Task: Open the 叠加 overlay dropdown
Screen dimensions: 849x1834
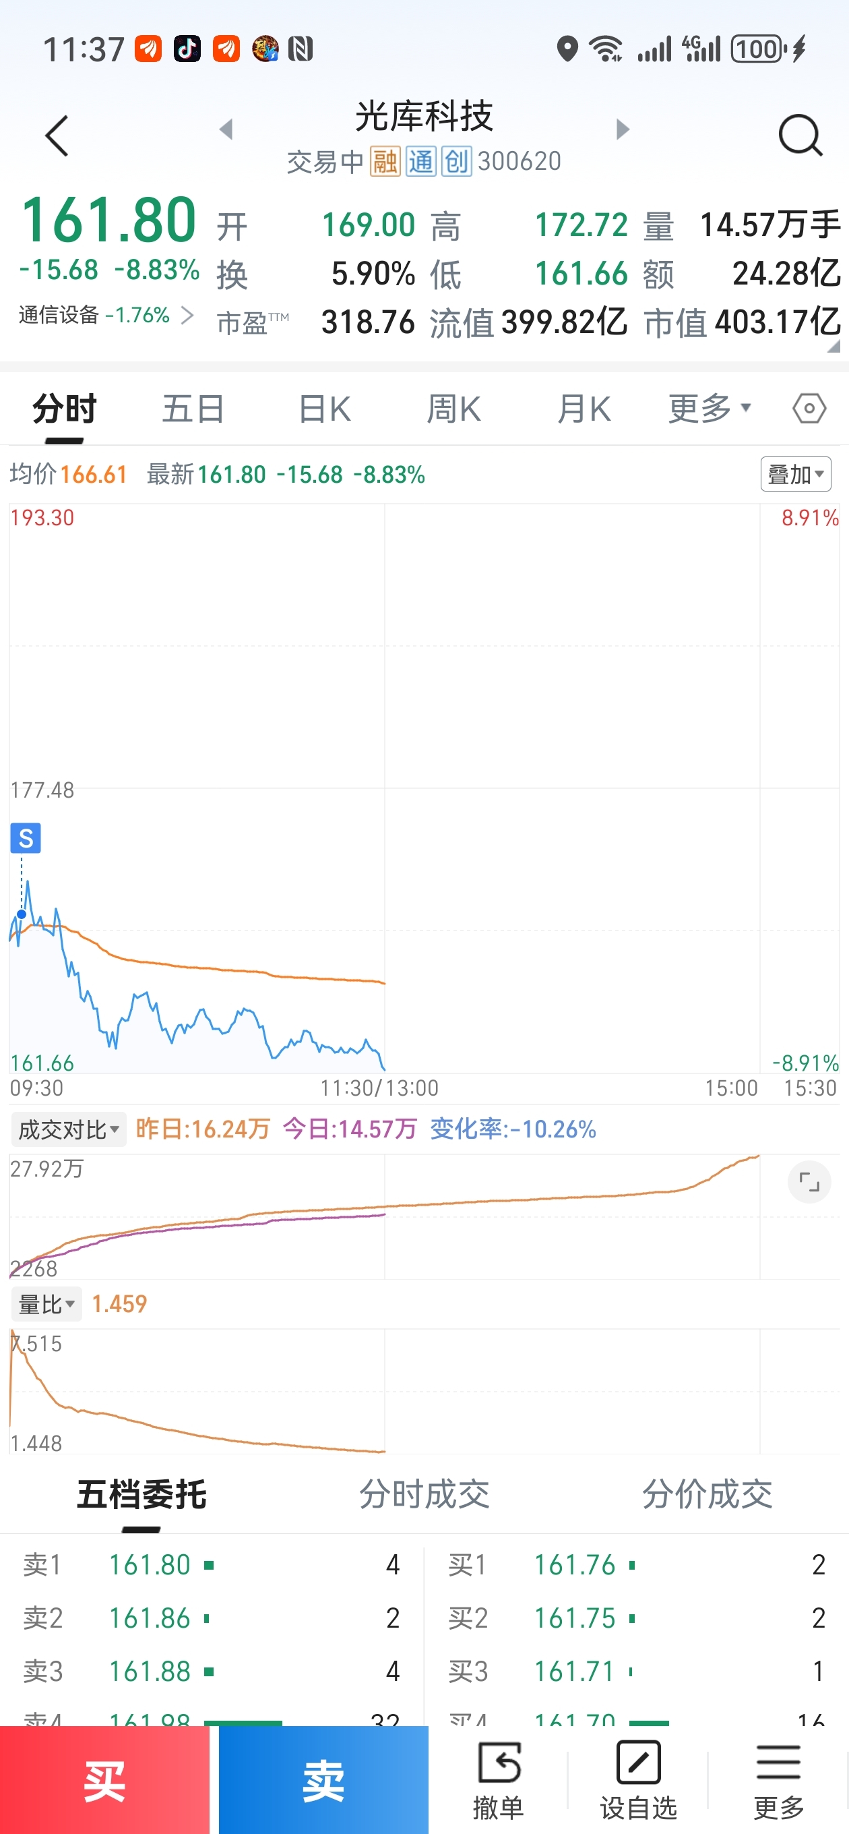Action: (796, 474)
